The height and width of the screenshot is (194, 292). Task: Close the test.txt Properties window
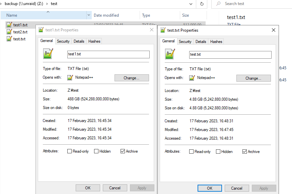coord(273,30)
